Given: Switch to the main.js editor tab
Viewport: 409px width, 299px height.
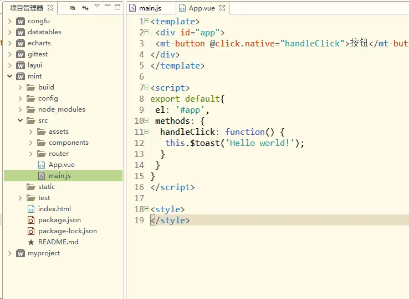Looking at the screenshot, I should [150, 8].
